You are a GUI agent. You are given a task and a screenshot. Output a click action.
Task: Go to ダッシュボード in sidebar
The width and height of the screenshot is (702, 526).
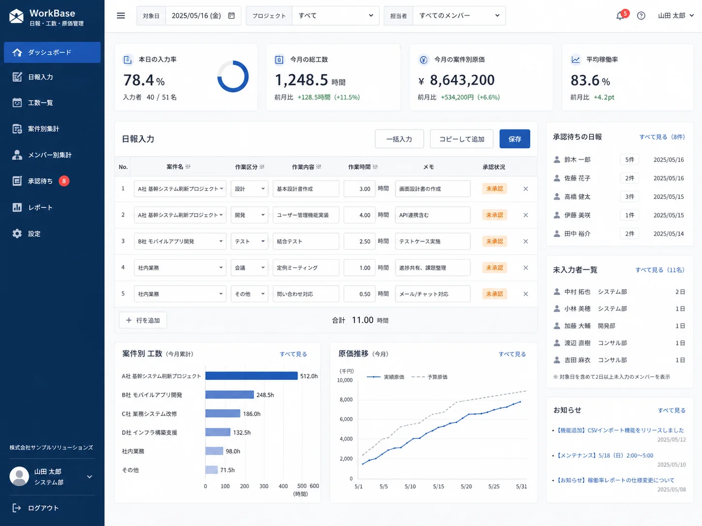(x=52, y=52)
